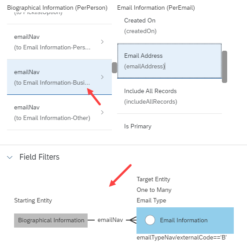Viewport: 247px width, 247px height.
Task: Select the emailNav to Email Information-Busi... item
Action: (x=59, y=77)
